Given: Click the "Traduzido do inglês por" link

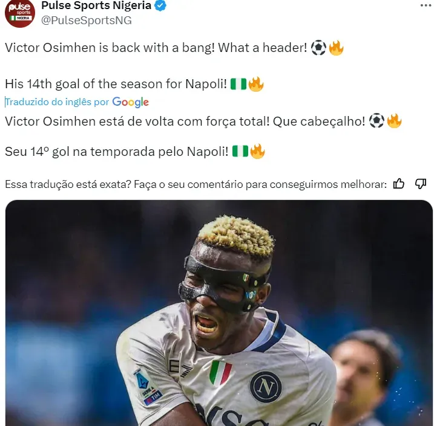Looking at the screenshot, I should (x=58, y=102).
